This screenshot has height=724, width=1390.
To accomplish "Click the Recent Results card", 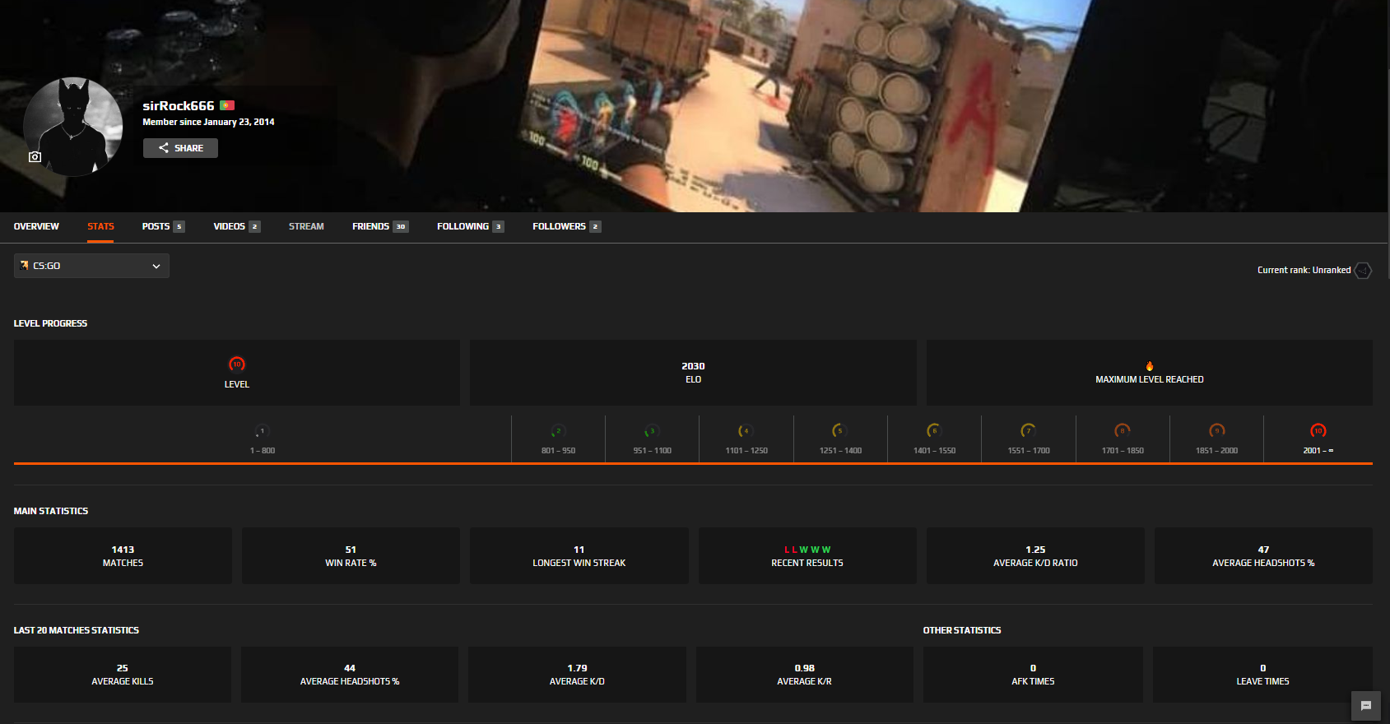I will (x=807, y=556).
